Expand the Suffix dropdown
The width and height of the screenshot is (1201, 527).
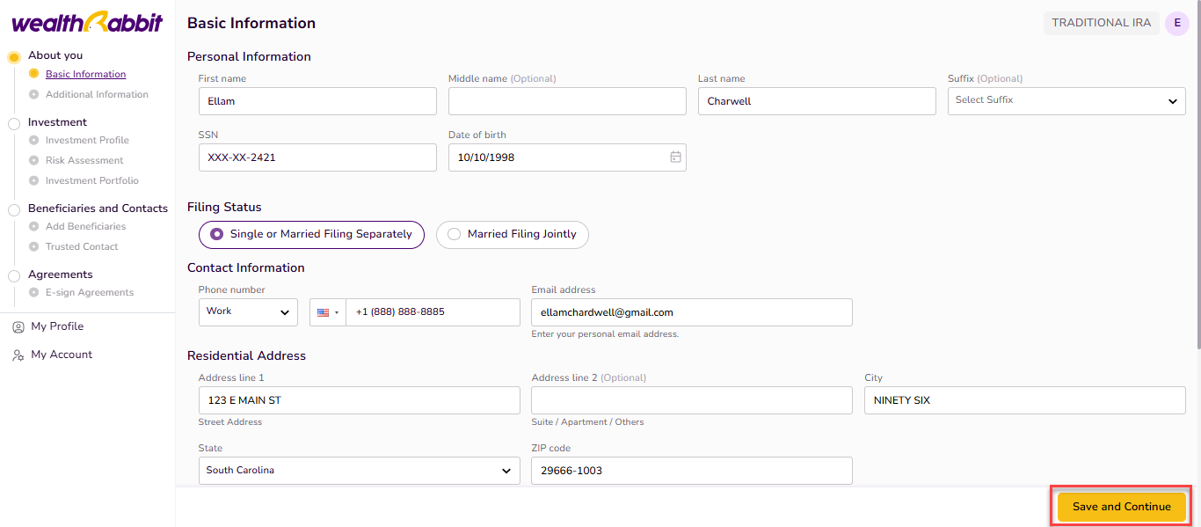[x=1066, y=101]
